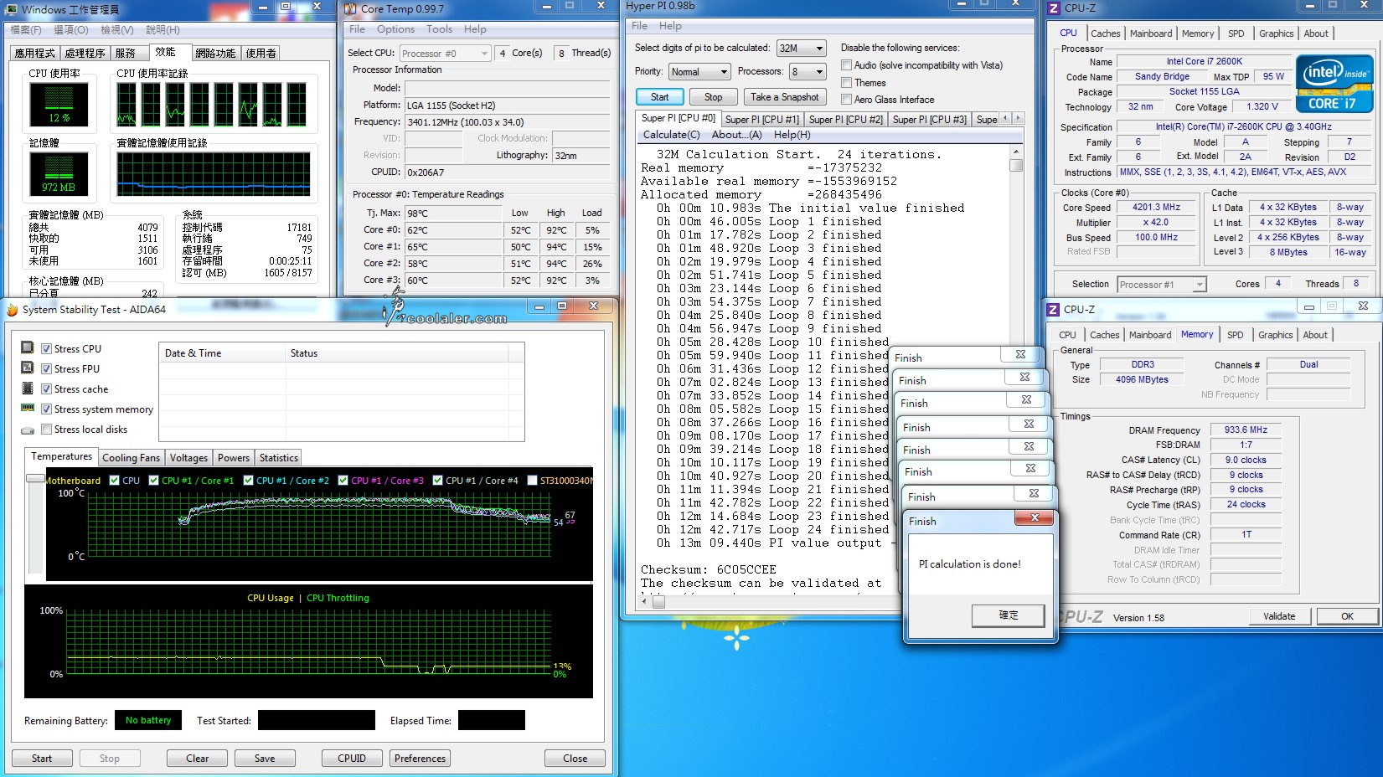Click the CPU-Z logo icon in the Memory CPU-Z window
The width and height of the screenshot is (1383, 777).
coord(1053,310)
